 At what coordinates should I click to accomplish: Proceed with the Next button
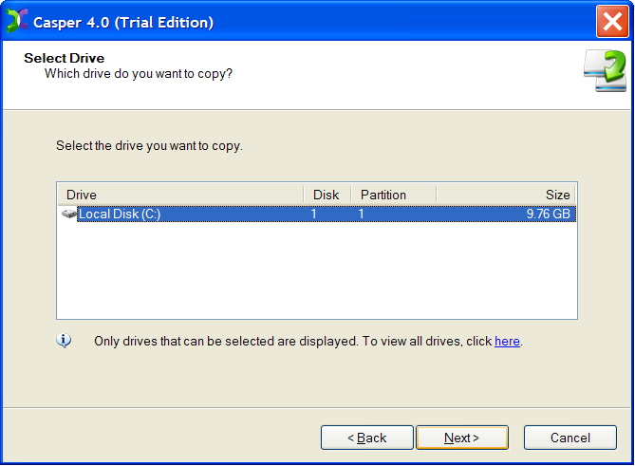(x=462, y=438)
